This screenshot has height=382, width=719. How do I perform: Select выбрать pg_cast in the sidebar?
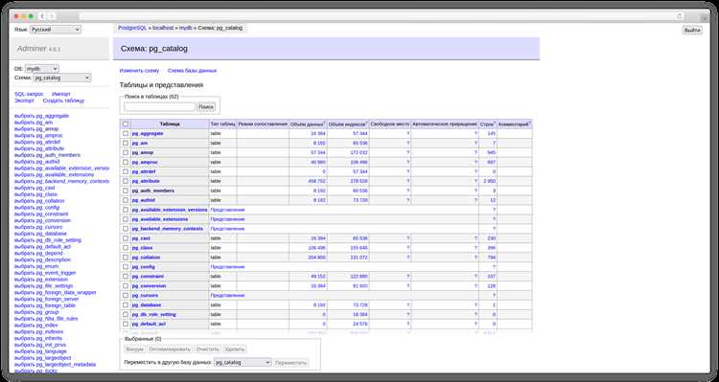click(x=35, y=188)
